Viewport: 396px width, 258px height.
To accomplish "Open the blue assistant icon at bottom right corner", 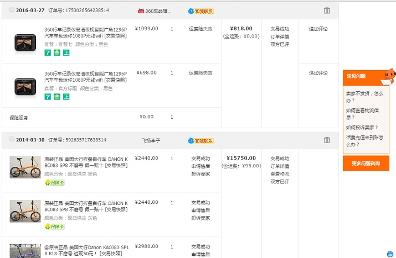I will pos(390,254).
